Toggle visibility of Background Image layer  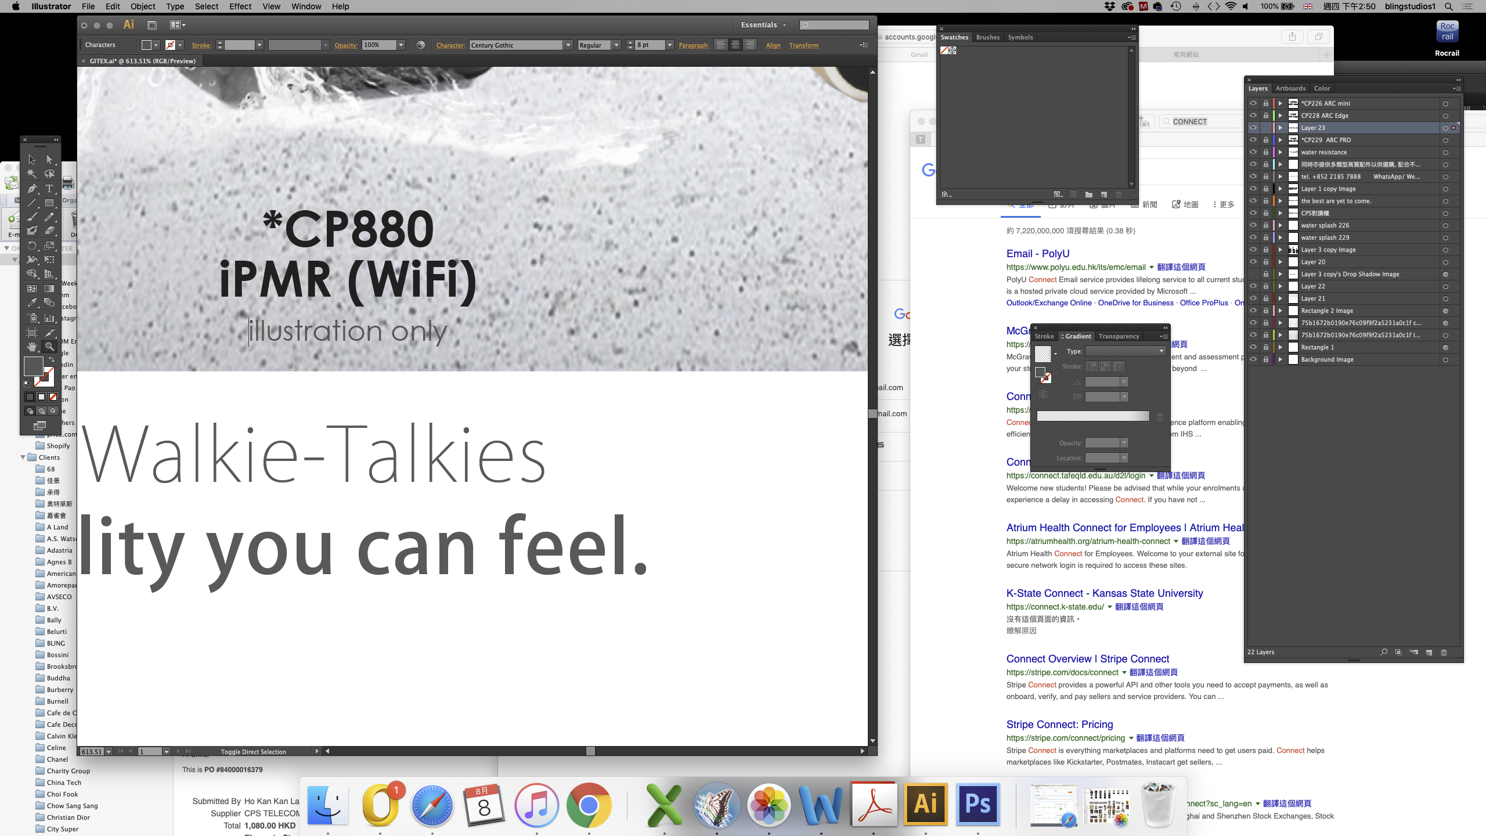point(1253,359)
